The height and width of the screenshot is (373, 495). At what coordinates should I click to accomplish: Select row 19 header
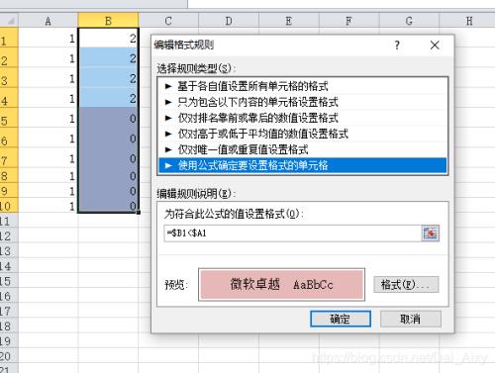pyautogui.click(x=9, y=341)
